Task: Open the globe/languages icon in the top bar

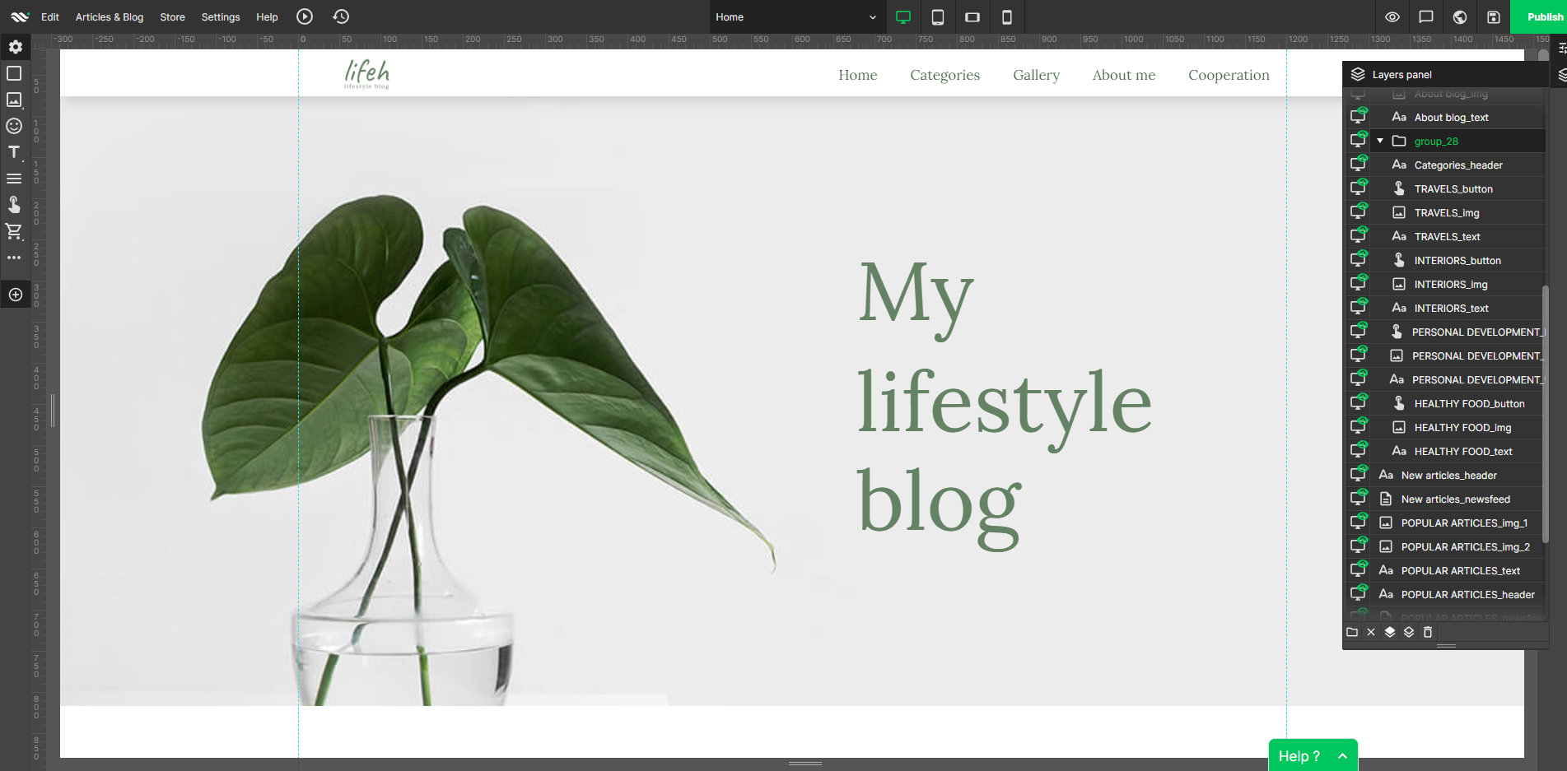Action: [1459, 16]
